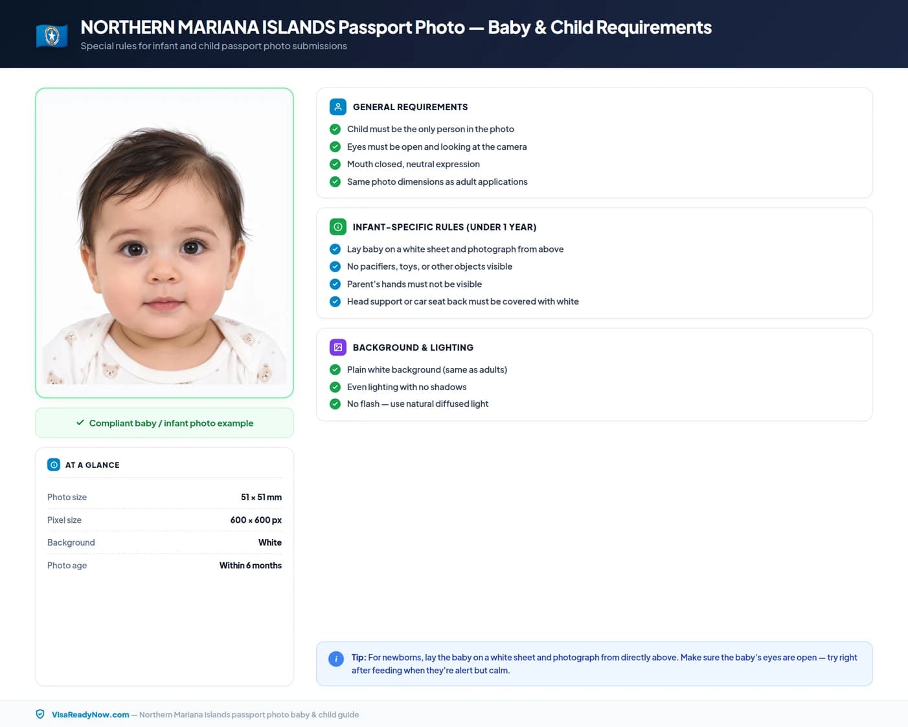
Task: Click checkmark beside 'No flash — use natural diffused light'
Action: 335,404
